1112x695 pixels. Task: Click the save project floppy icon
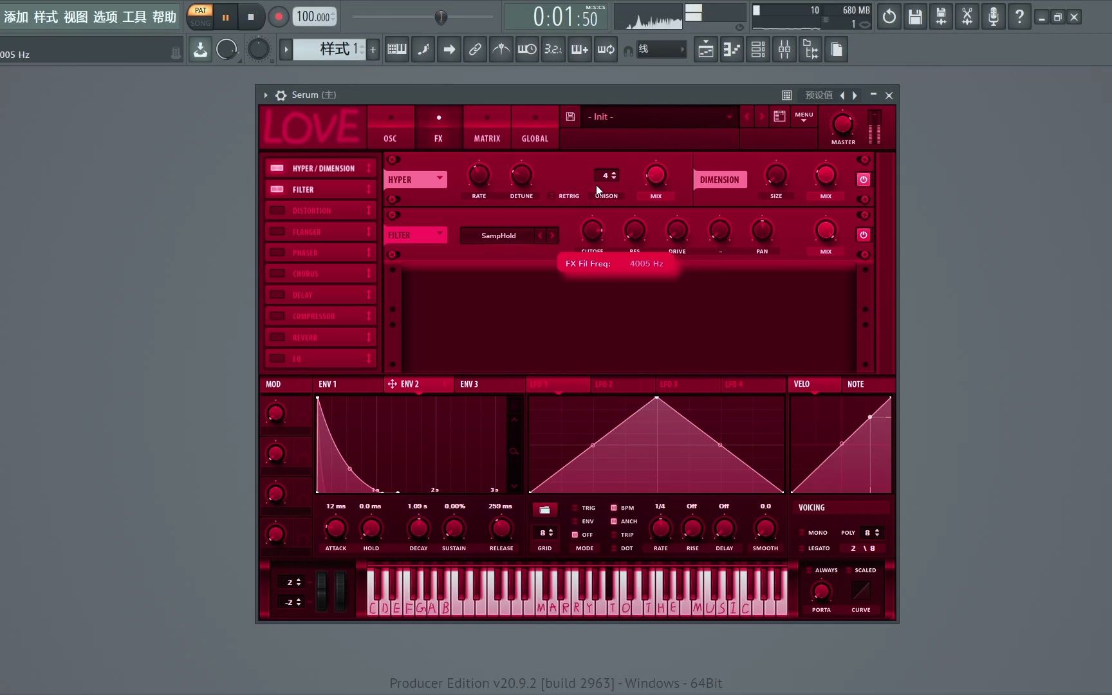[915, 17]
